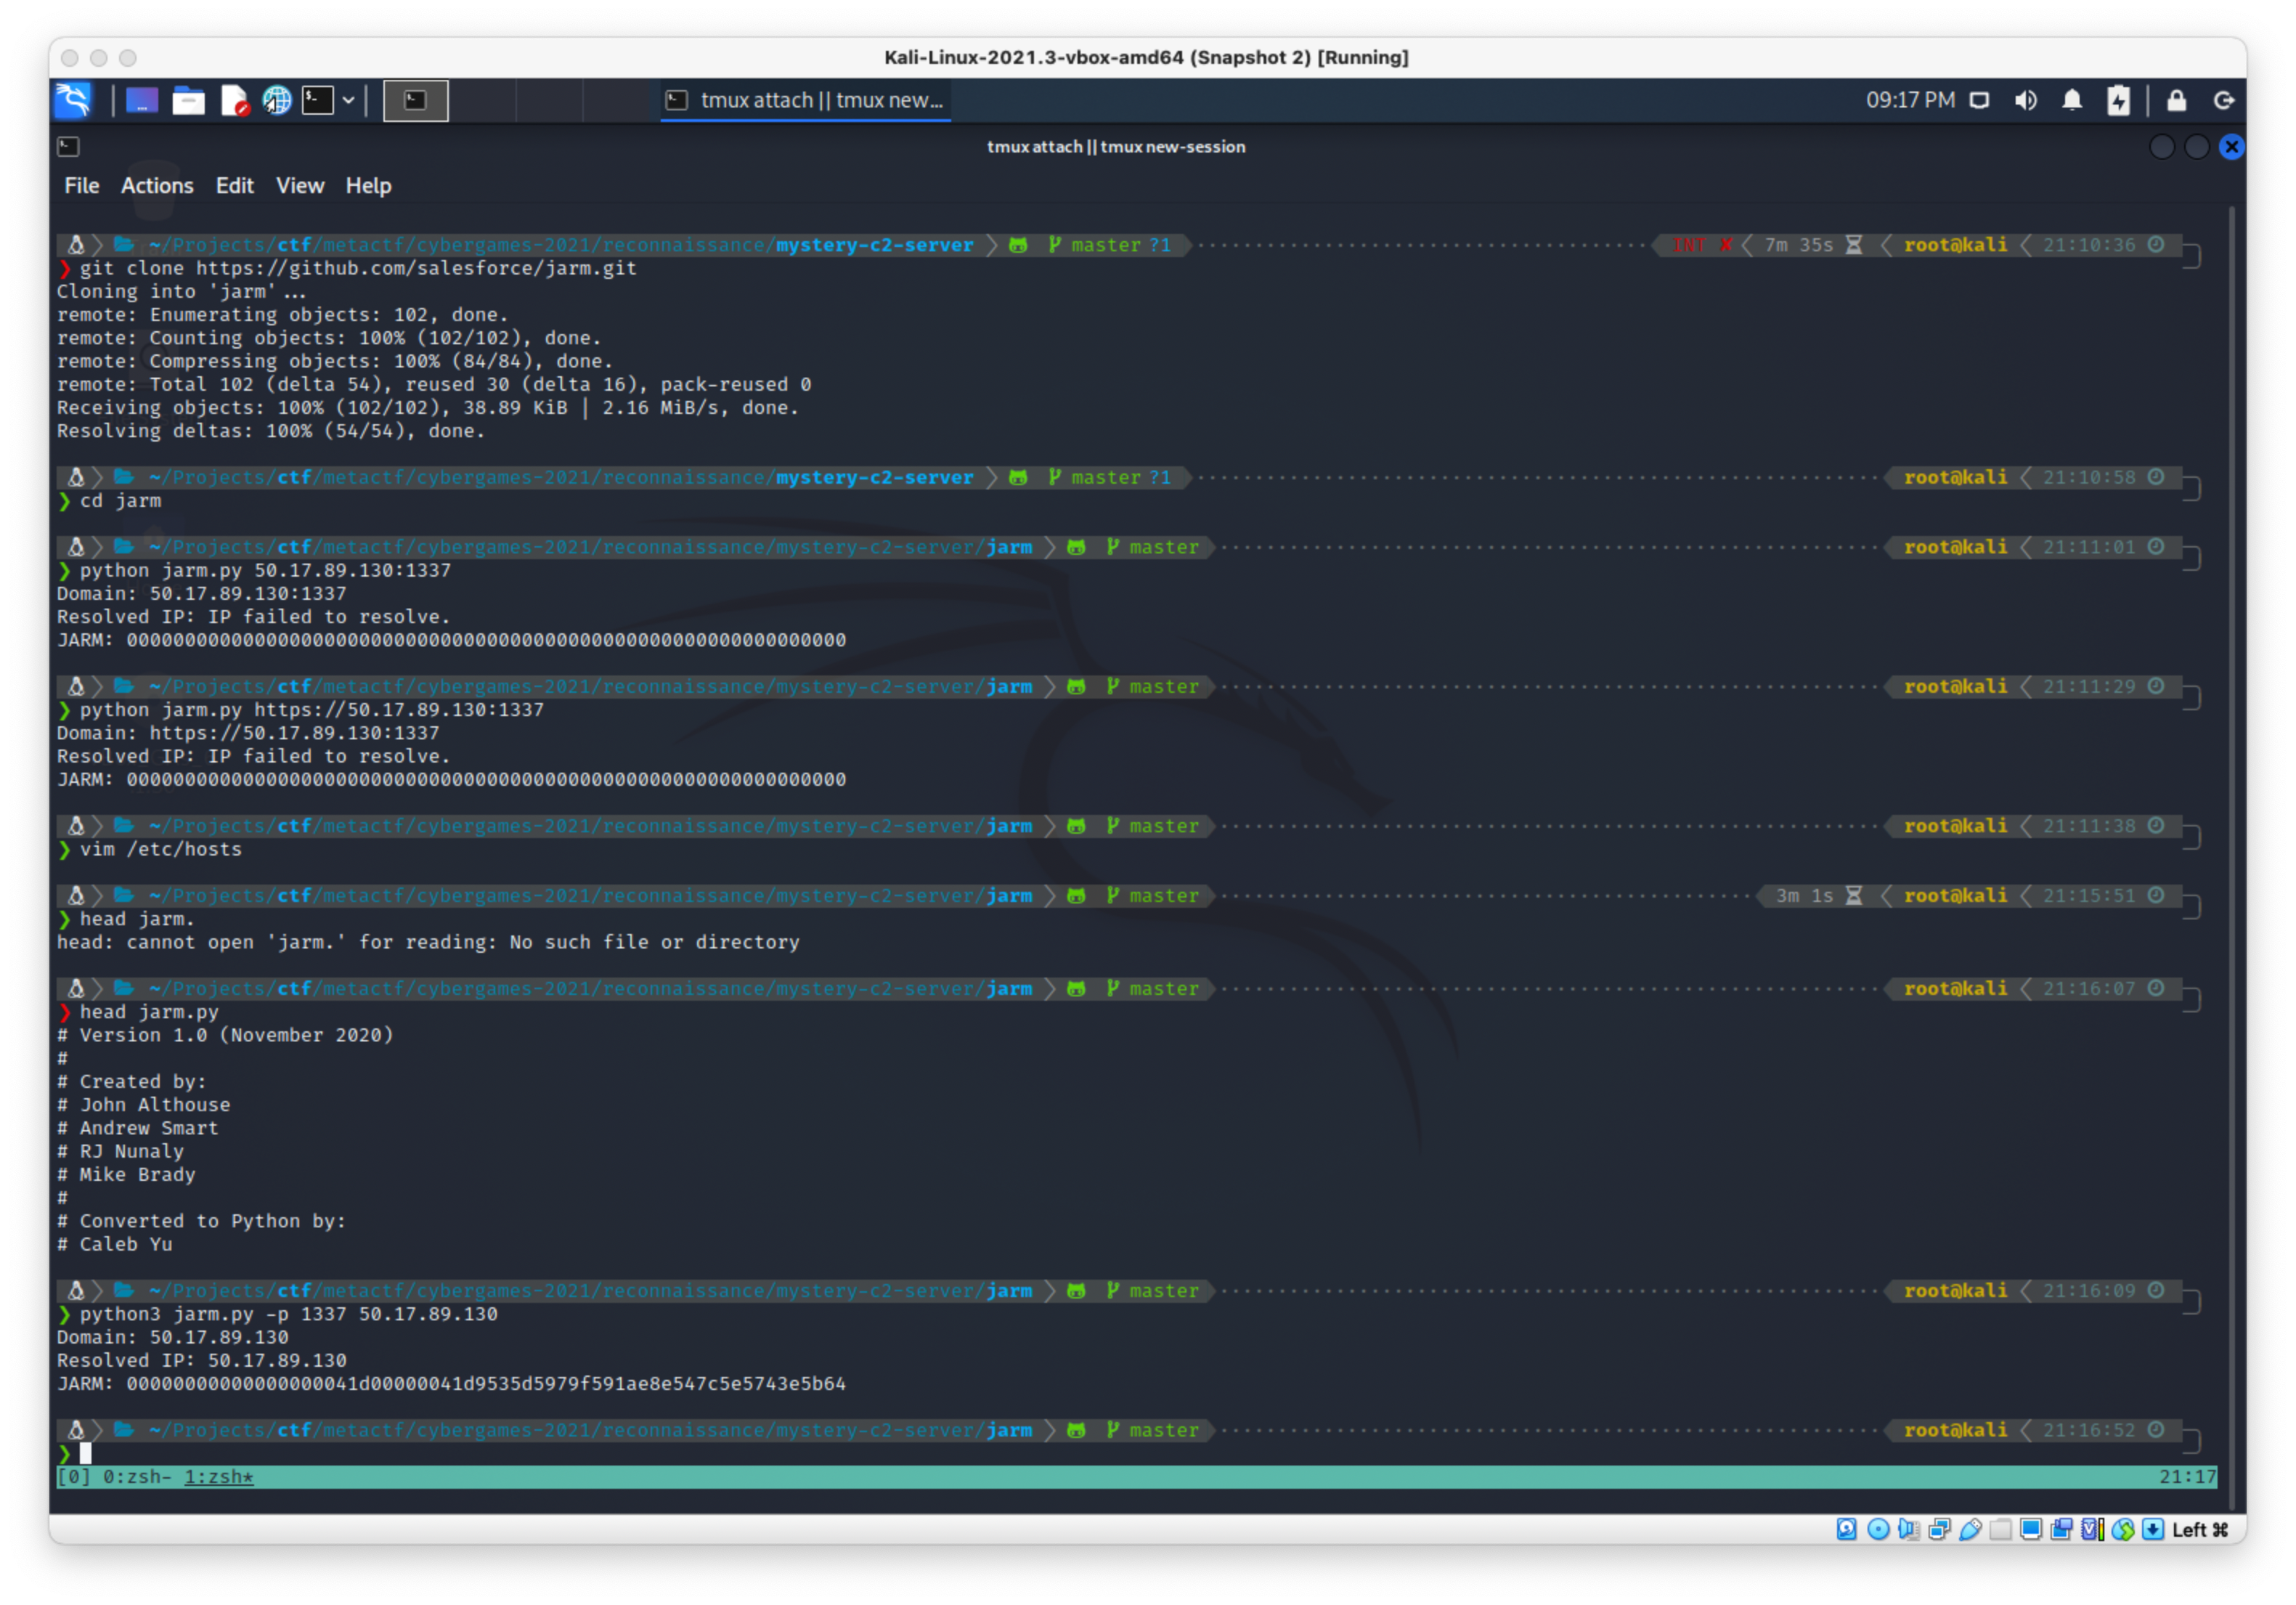The width and height of the screenshot is (2296, 1605).
Task: Click the JARM hash ending 3e5b64
Action: [486, 1384]
